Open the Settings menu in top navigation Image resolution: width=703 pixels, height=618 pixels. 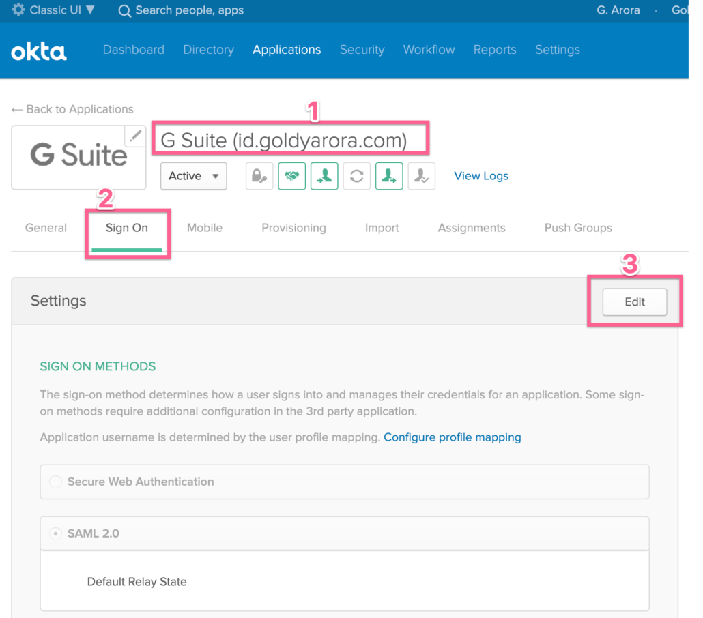tap(558, 50)
